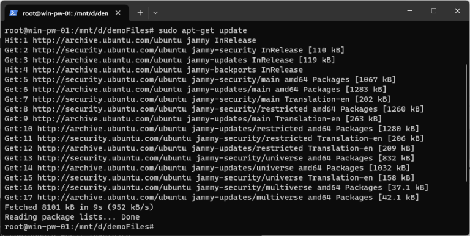Open a new terminal tab with plus

(140, 13)
